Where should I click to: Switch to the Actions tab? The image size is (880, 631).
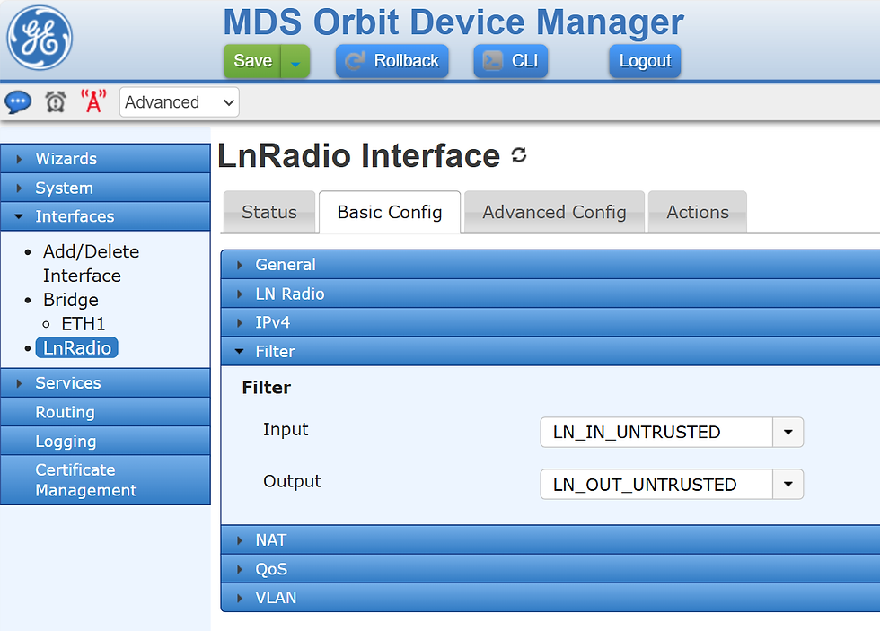pos(697,212)
